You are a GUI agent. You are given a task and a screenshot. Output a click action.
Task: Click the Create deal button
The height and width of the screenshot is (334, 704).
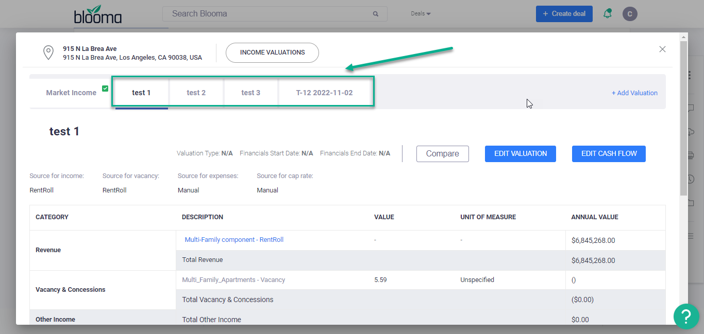(x=564, y=14)
